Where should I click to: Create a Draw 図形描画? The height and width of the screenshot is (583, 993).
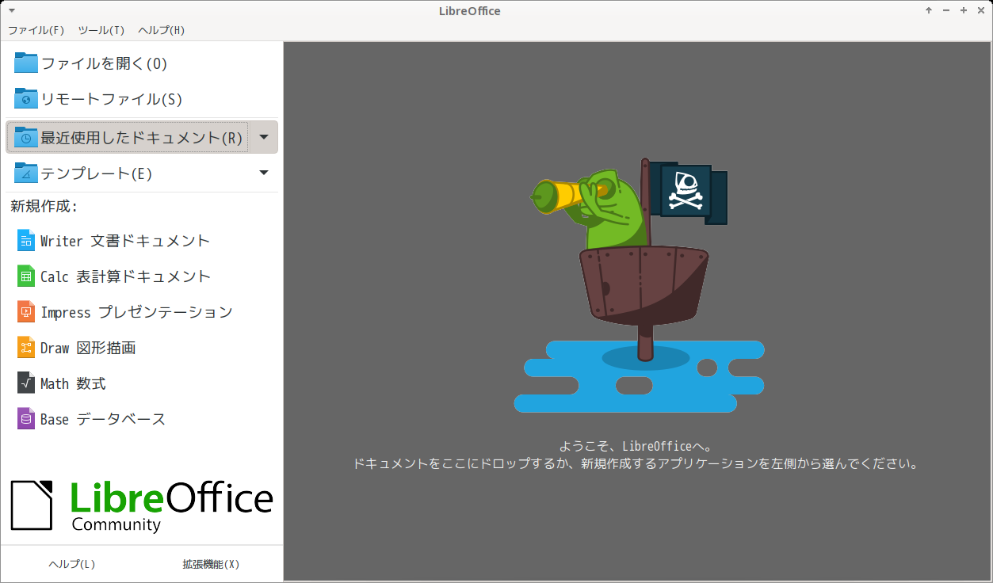88,348
